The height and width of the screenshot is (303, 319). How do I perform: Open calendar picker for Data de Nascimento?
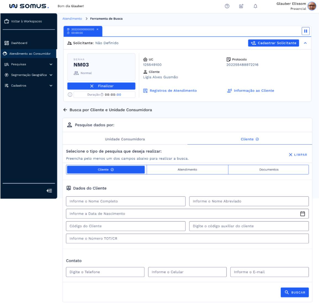[x=302, y=214]
